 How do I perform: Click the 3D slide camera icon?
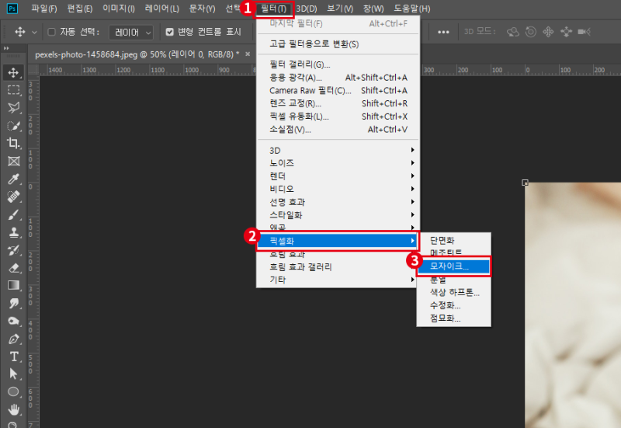click(567, 32)
